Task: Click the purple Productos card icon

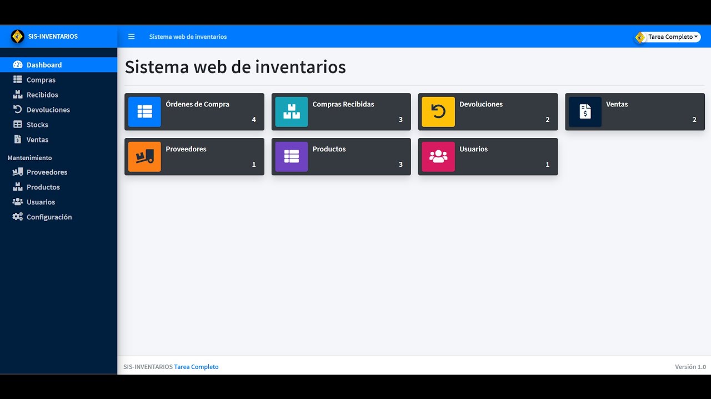Action: click(x=292, y=157)
